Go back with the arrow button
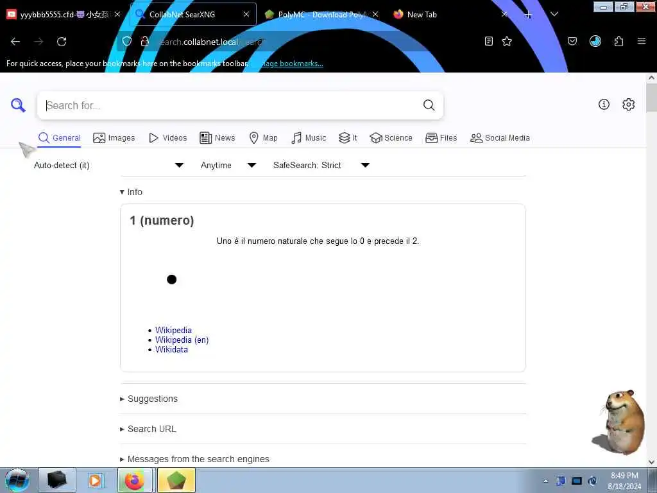The width and height of the screenshot is (657, 493). (15, 42)
